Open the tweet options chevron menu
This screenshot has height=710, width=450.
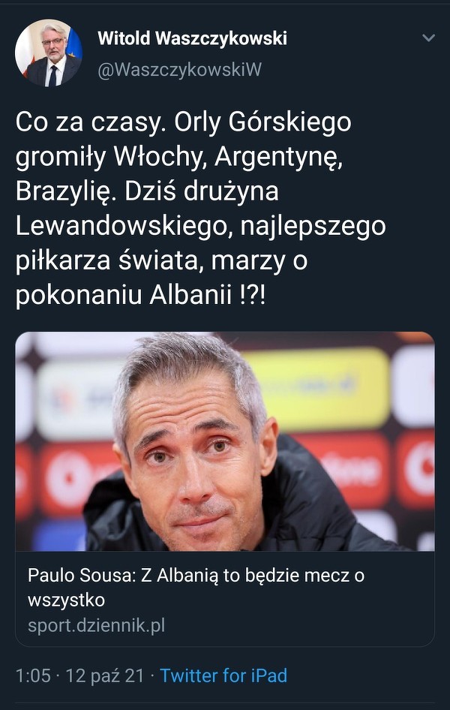[x=428, y=38]
